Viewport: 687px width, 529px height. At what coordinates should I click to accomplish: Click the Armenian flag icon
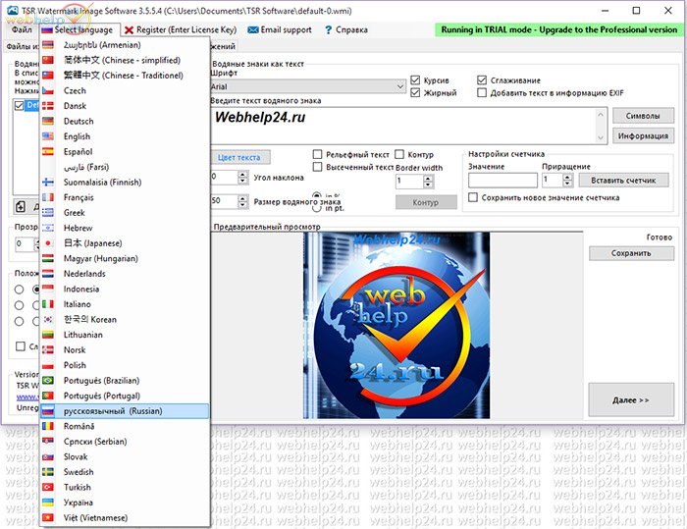click(48, 45)
